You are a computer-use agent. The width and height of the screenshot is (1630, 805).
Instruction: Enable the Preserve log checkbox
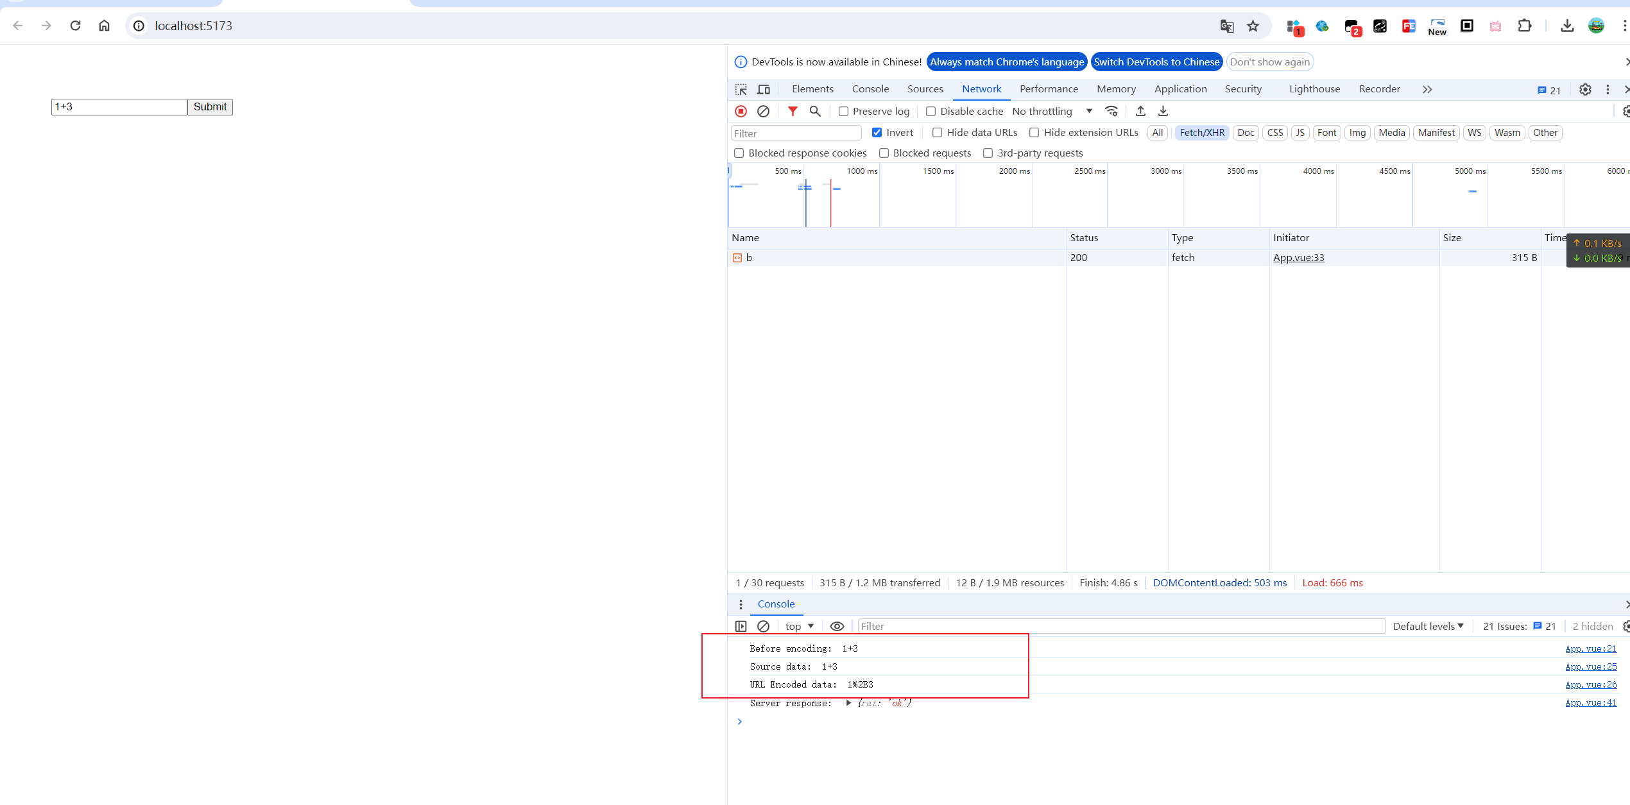[x=843, y=112]
